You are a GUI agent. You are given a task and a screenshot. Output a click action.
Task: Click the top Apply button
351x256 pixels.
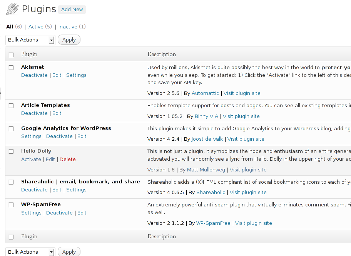(x=69, y=40)
